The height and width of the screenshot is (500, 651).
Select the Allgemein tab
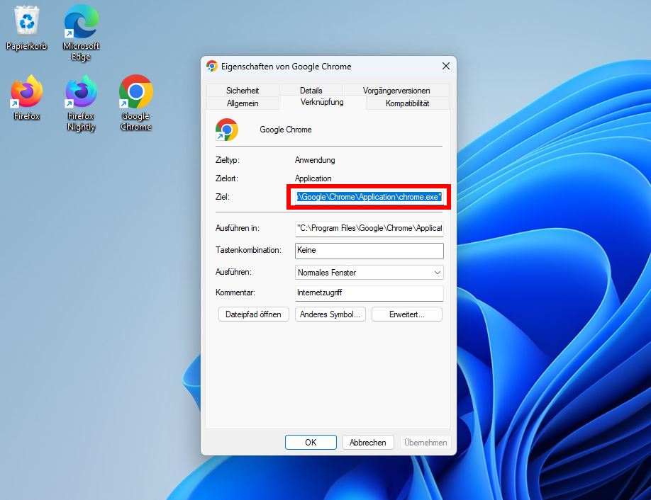tap(243, 103)
